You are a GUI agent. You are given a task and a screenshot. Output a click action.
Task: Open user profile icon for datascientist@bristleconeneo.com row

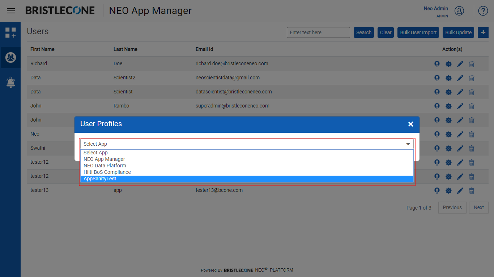pyautogui.click(x=437, y=92)
